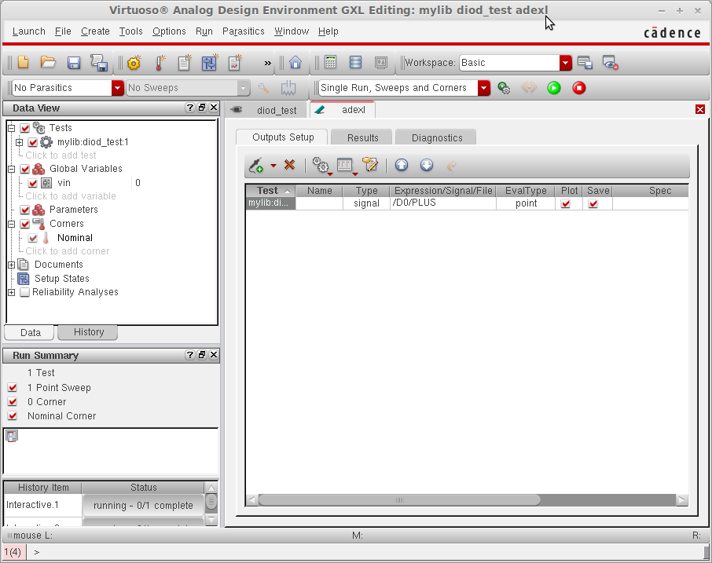712x563 pixels.
Task: Switch to the Diagnostics tab
Action: point(436,137)
